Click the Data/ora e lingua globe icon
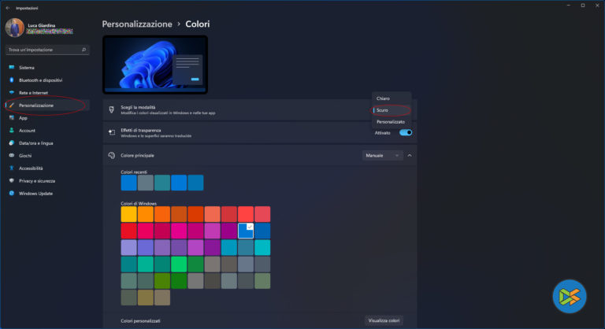The height and width of the screenshot is (329, 605). point(12,143)
